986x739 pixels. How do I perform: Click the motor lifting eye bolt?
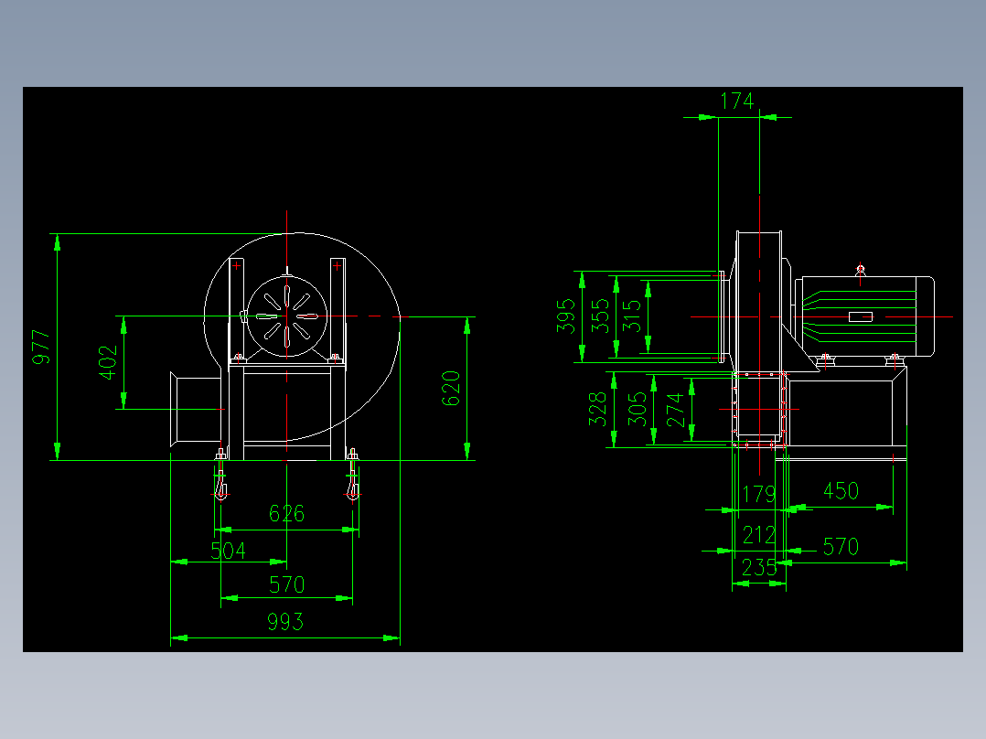coord(860,270)
